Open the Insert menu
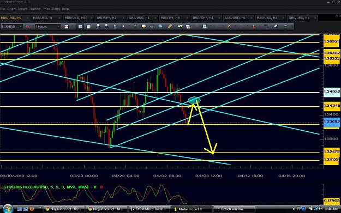 point(22,9)
